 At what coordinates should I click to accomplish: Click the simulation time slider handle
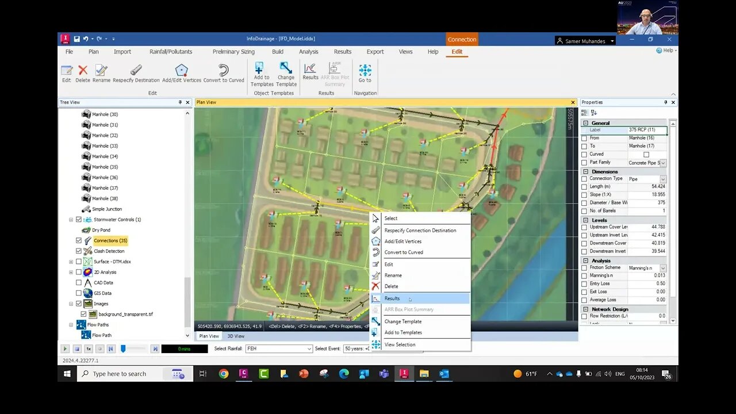[x=123, y=348]
